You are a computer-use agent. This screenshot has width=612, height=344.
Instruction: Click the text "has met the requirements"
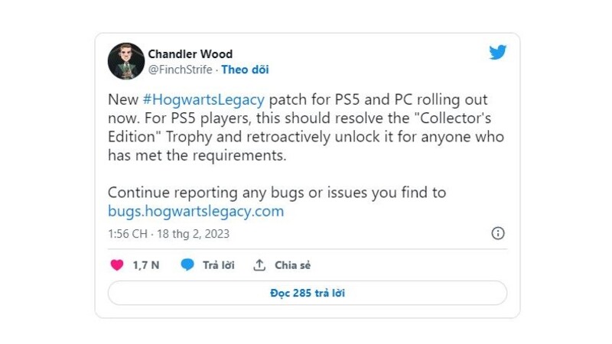197,156
